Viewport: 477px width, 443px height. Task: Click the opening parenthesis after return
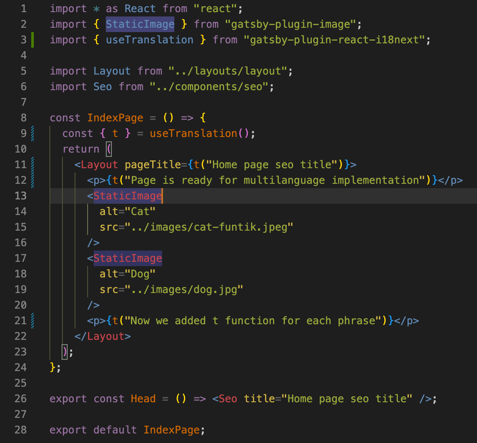109,149
